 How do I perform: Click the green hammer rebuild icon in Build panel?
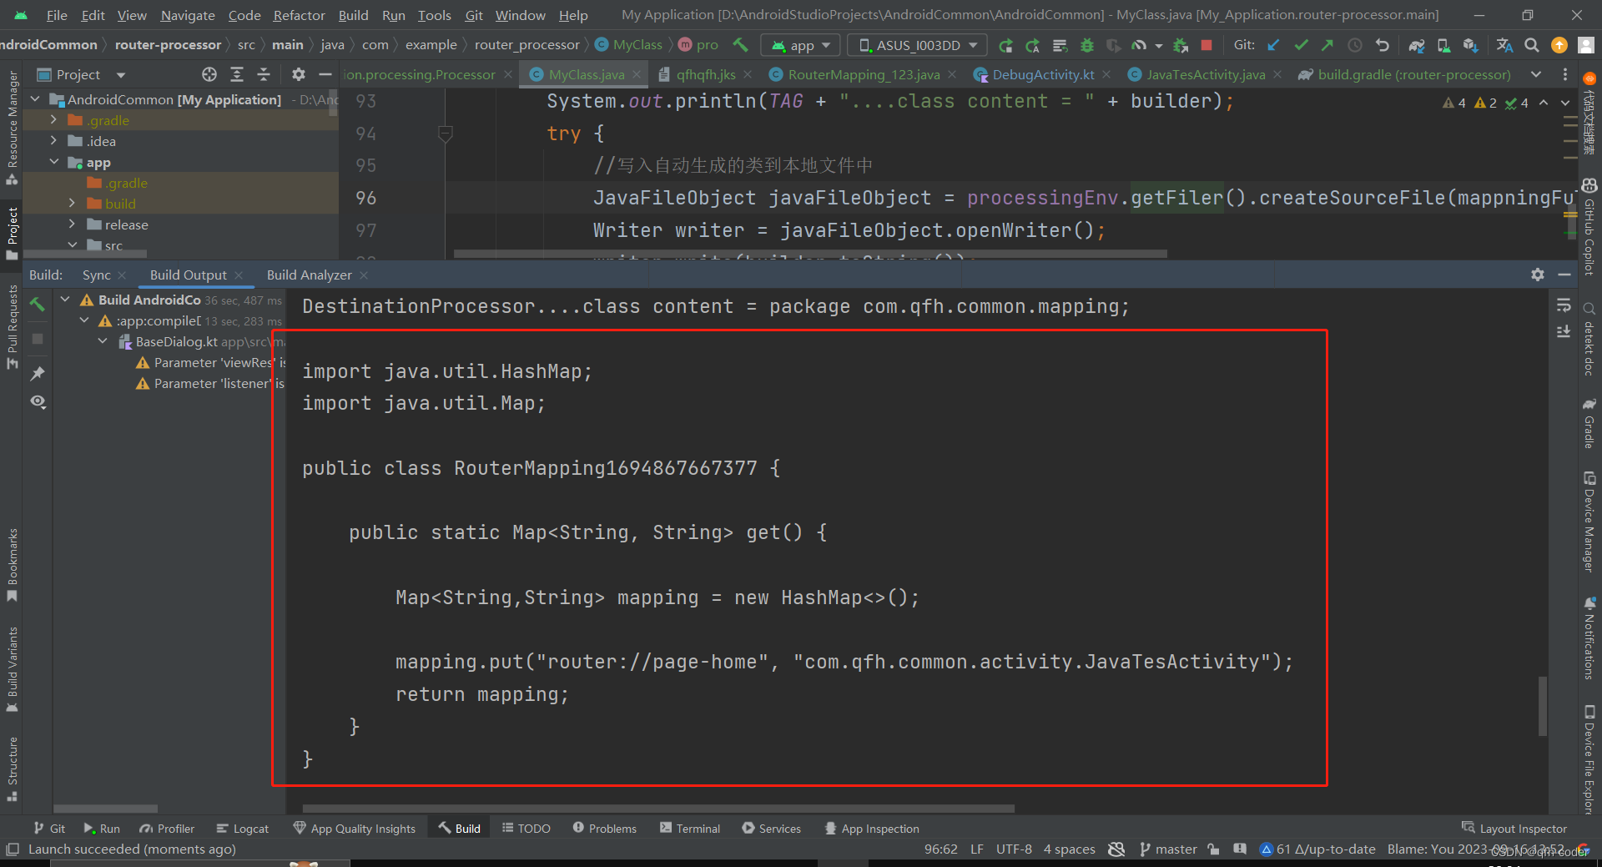[38, 304]
